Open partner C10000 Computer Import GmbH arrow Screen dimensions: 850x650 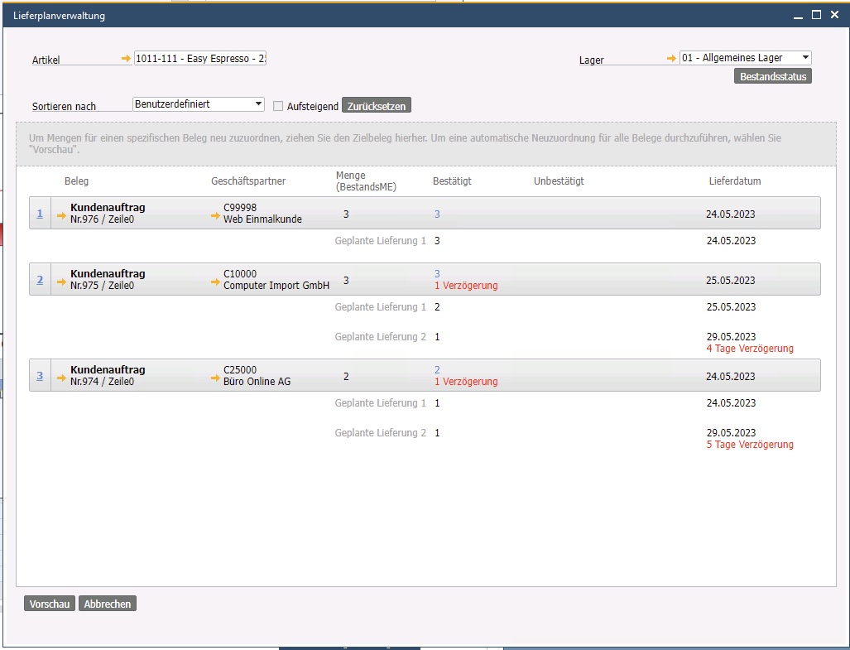point(215,282)
